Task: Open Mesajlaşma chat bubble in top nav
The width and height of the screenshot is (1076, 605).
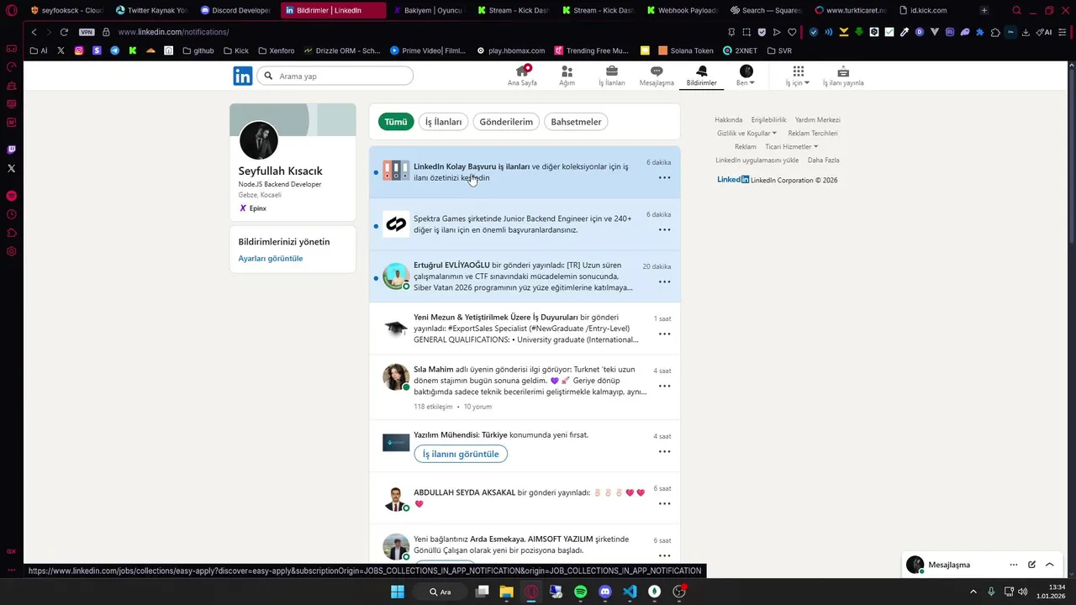Action: coord(657,76)
